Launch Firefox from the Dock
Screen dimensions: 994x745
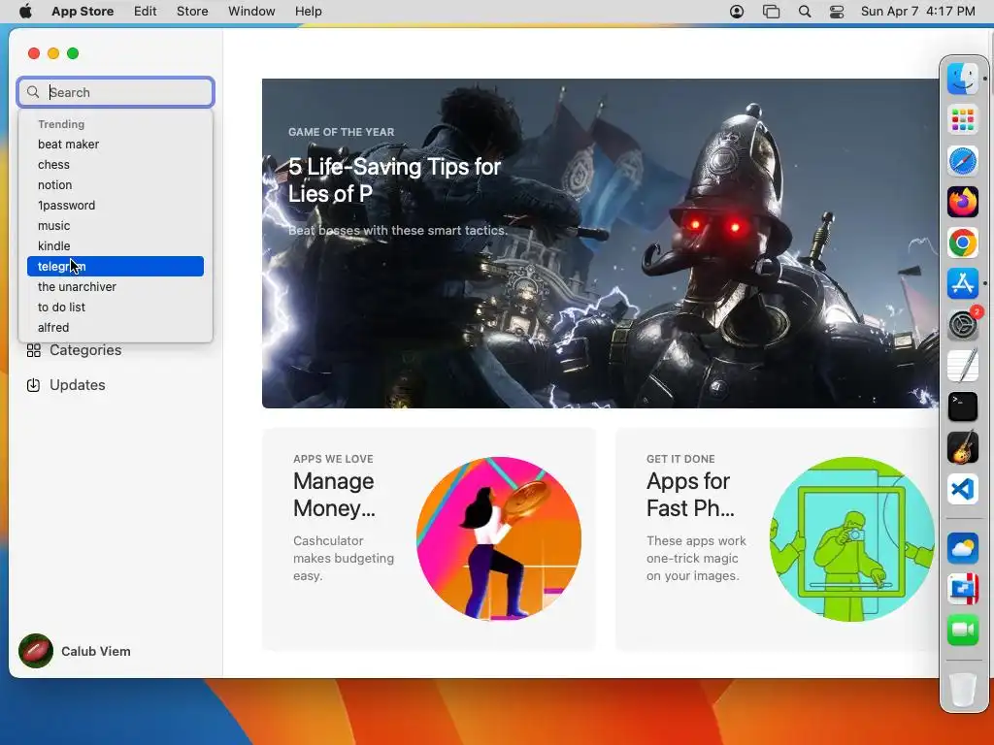coord(962,202)
